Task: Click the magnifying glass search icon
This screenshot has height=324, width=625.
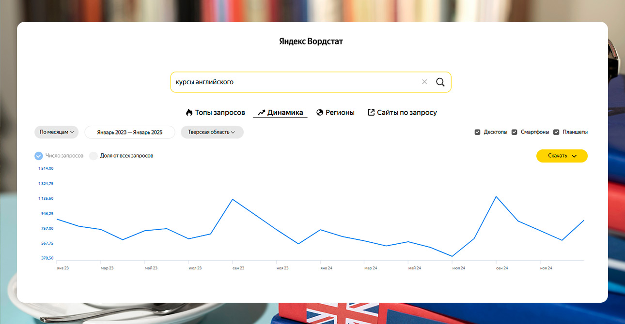Action: click(440, 82)
